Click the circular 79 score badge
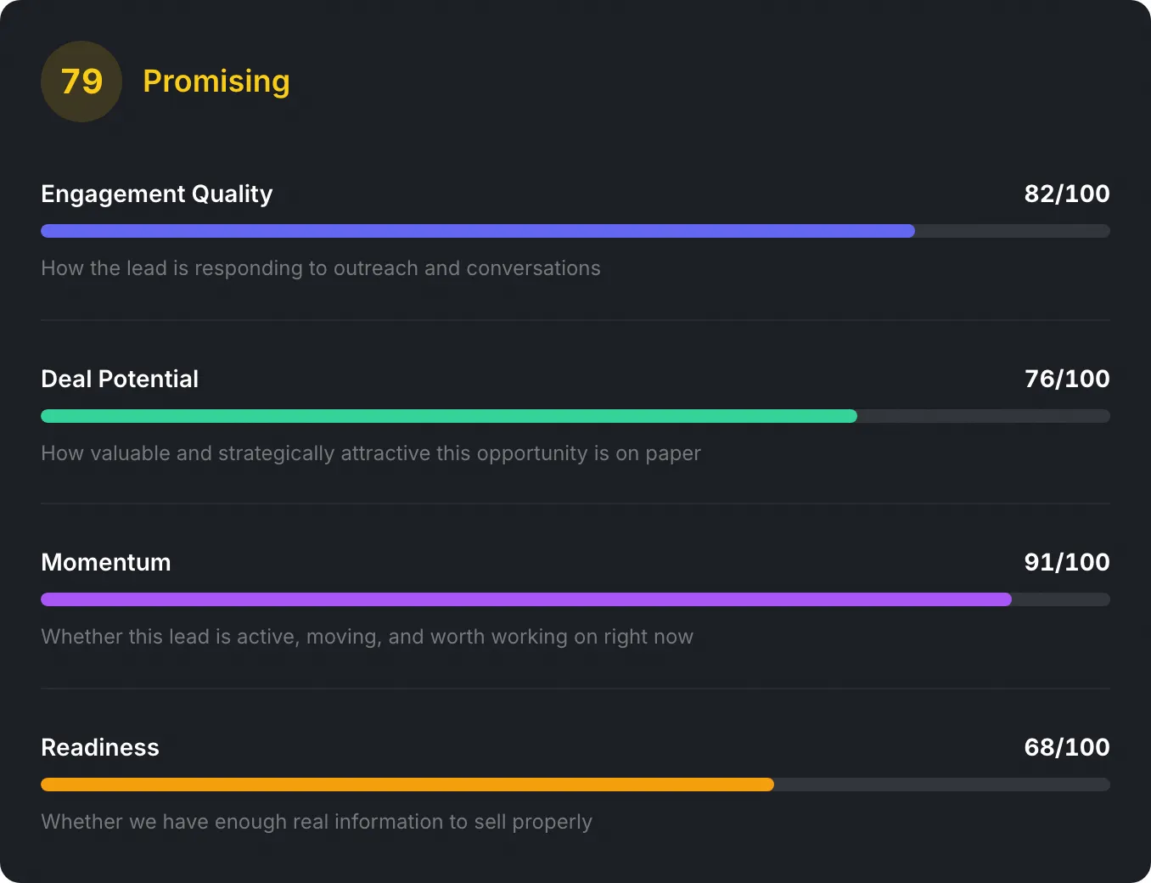 click(81, 82)
